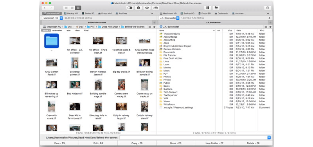The height and width of the screenshot is (147, 313).
Task: Sort left pane by extension
Action: [x=57, y=31]
